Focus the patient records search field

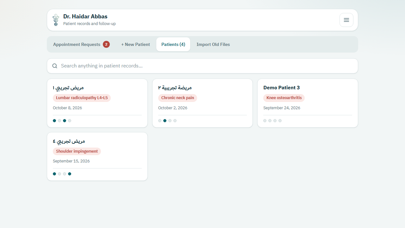click(202, 66)
